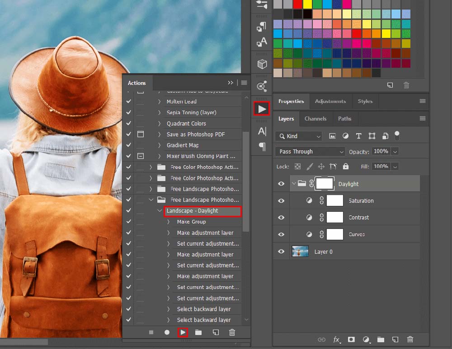Hide the Saturation adjustment layer
The height and width of the screenshot is (349, 452).
pos(281,200)
